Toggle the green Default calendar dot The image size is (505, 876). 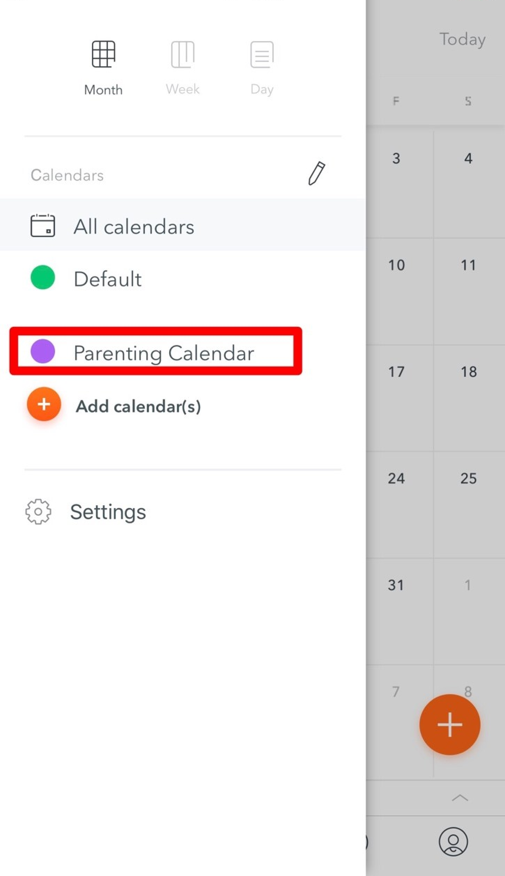42,277
